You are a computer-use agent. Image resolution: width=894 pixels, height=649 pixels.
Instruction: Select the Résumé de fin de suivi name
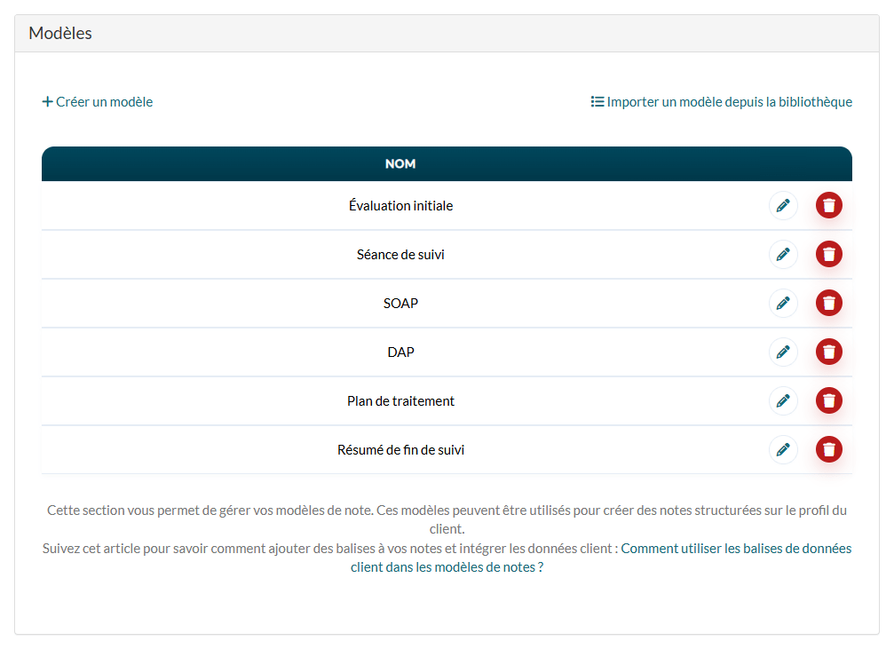[x=400, y=450]
